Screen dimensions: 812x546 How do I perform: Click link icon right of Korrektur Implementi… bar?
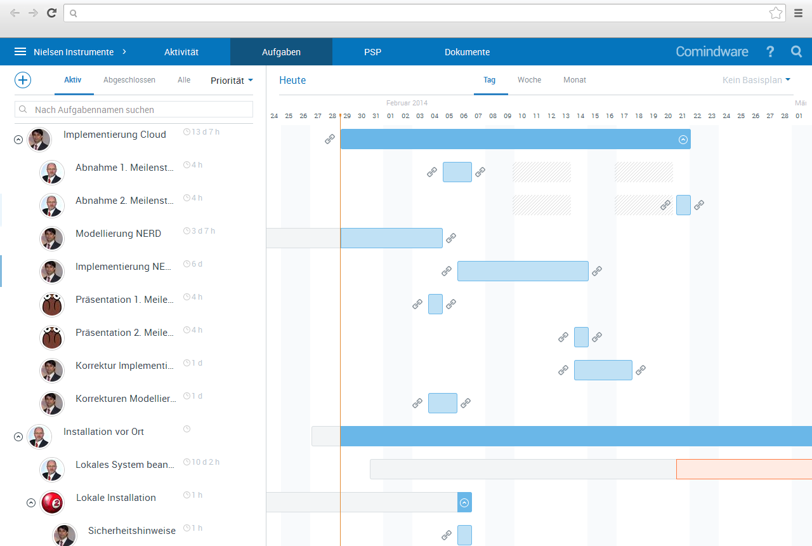click(x=641, y=370)
